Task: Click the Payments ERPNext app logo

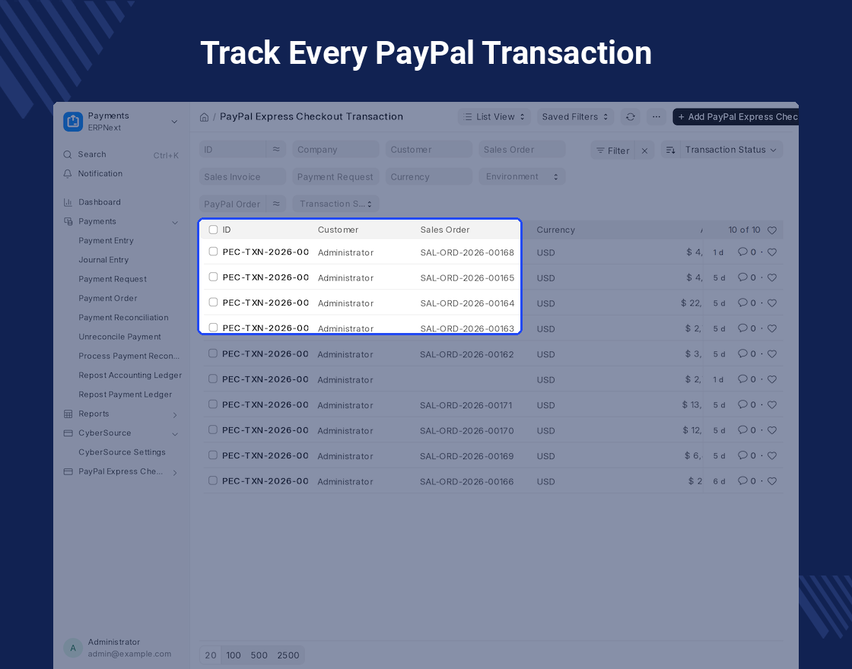Action: (x=73, y=121)
